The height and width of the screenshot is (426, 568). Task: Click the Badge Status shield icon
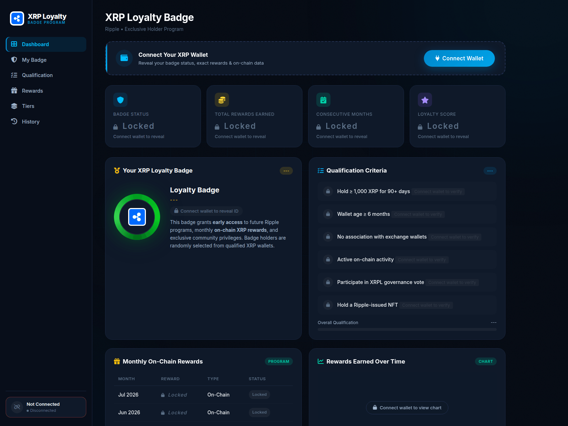tap(120, 100)
